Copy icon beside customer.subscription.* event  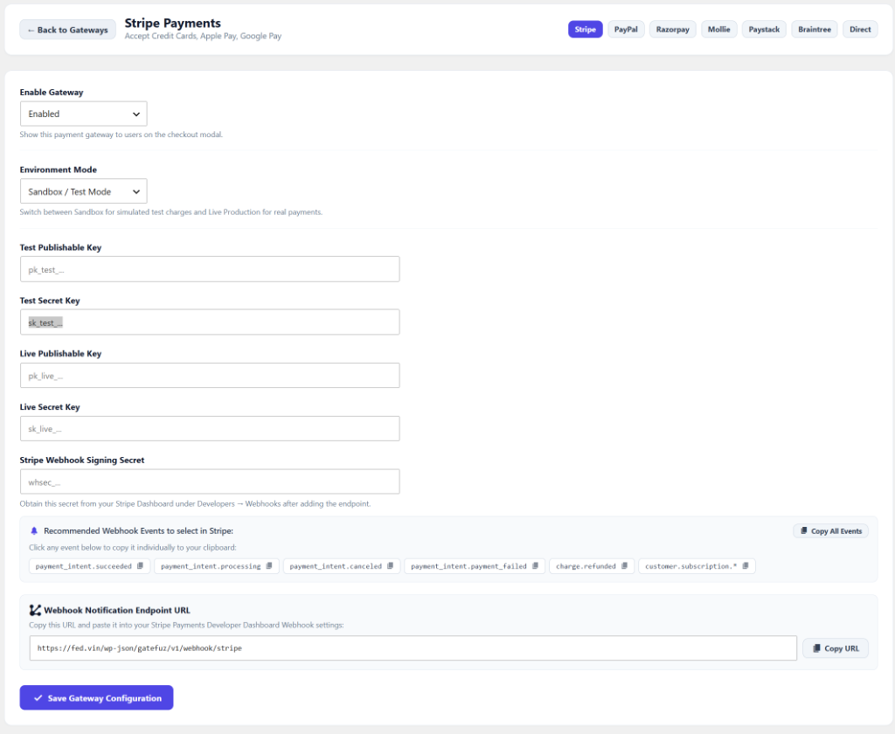pyautogui.click(x=746, y=566)
